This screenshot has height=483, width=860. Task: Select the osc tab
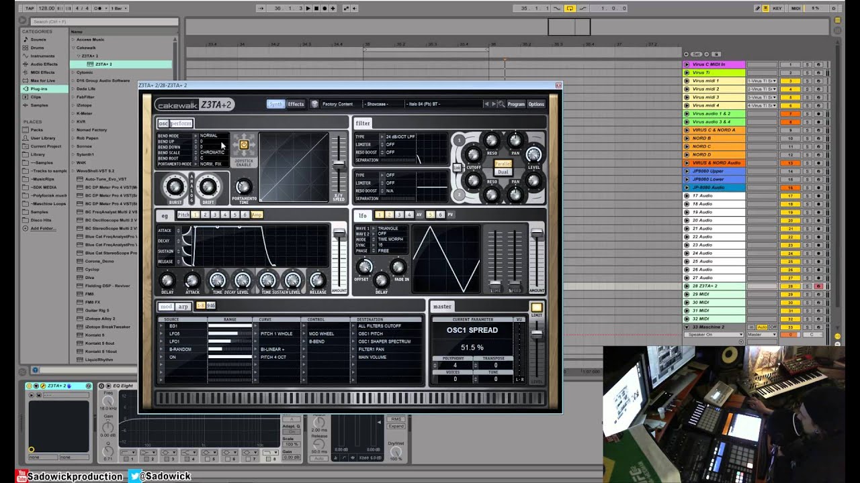[x=163, y=123]
